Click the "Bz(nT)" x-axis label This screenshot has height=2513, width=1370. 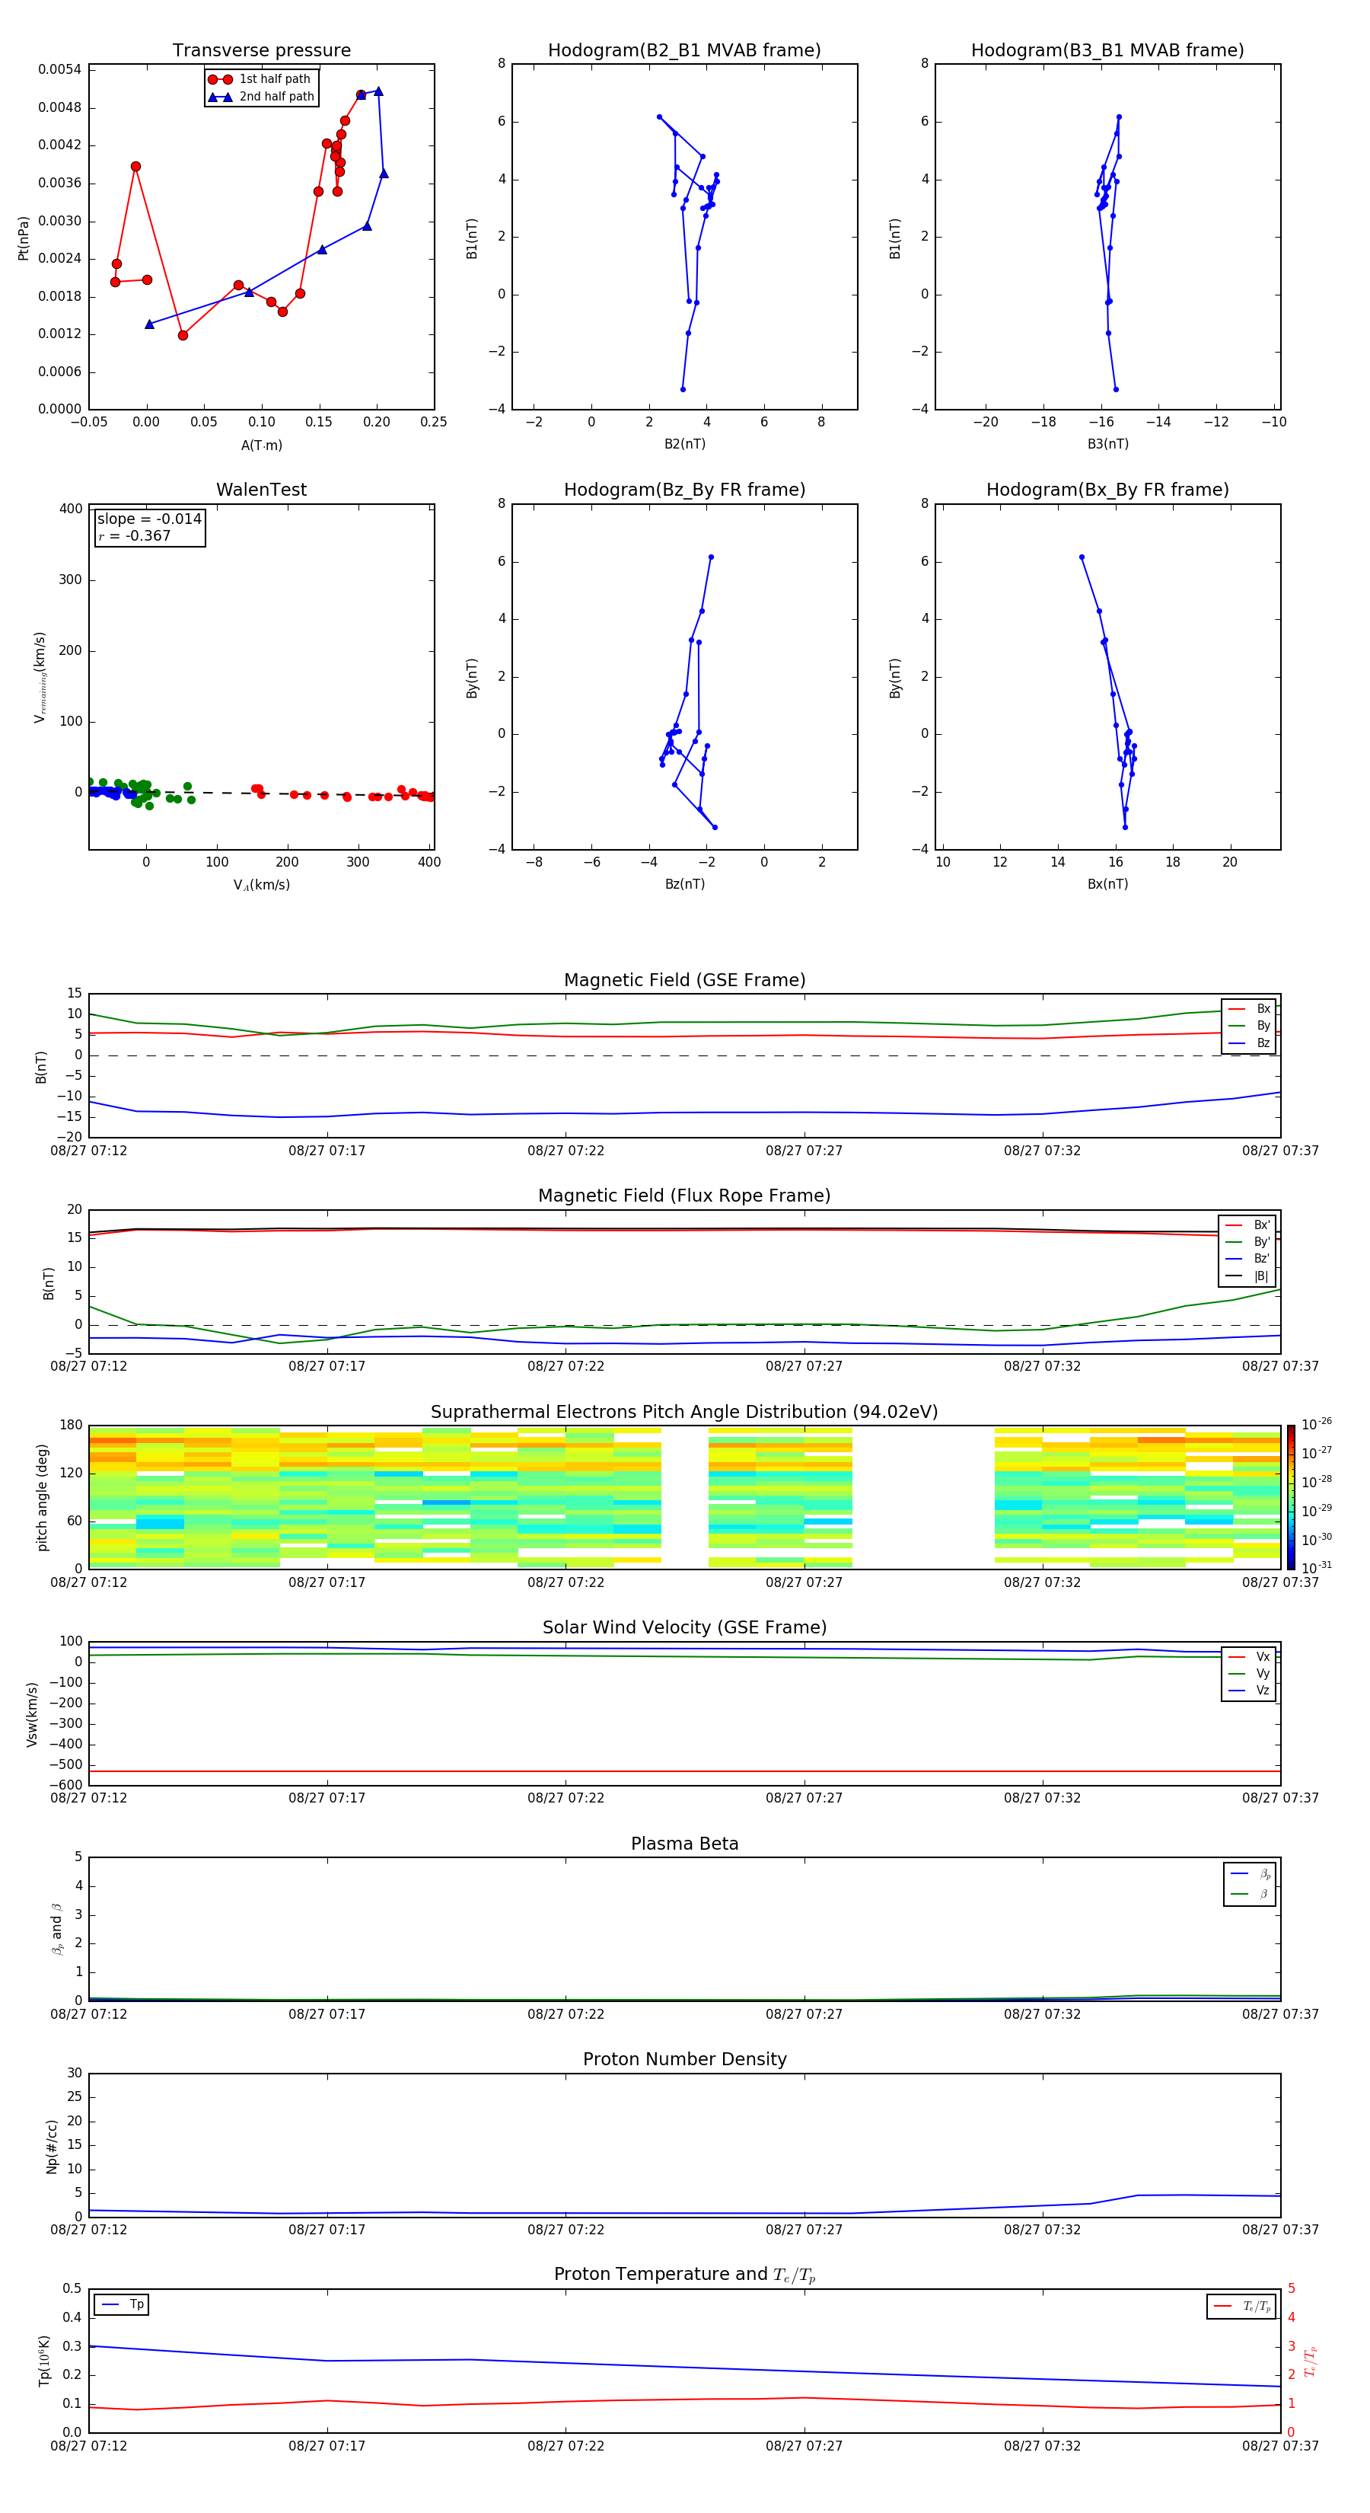[684, 884]
